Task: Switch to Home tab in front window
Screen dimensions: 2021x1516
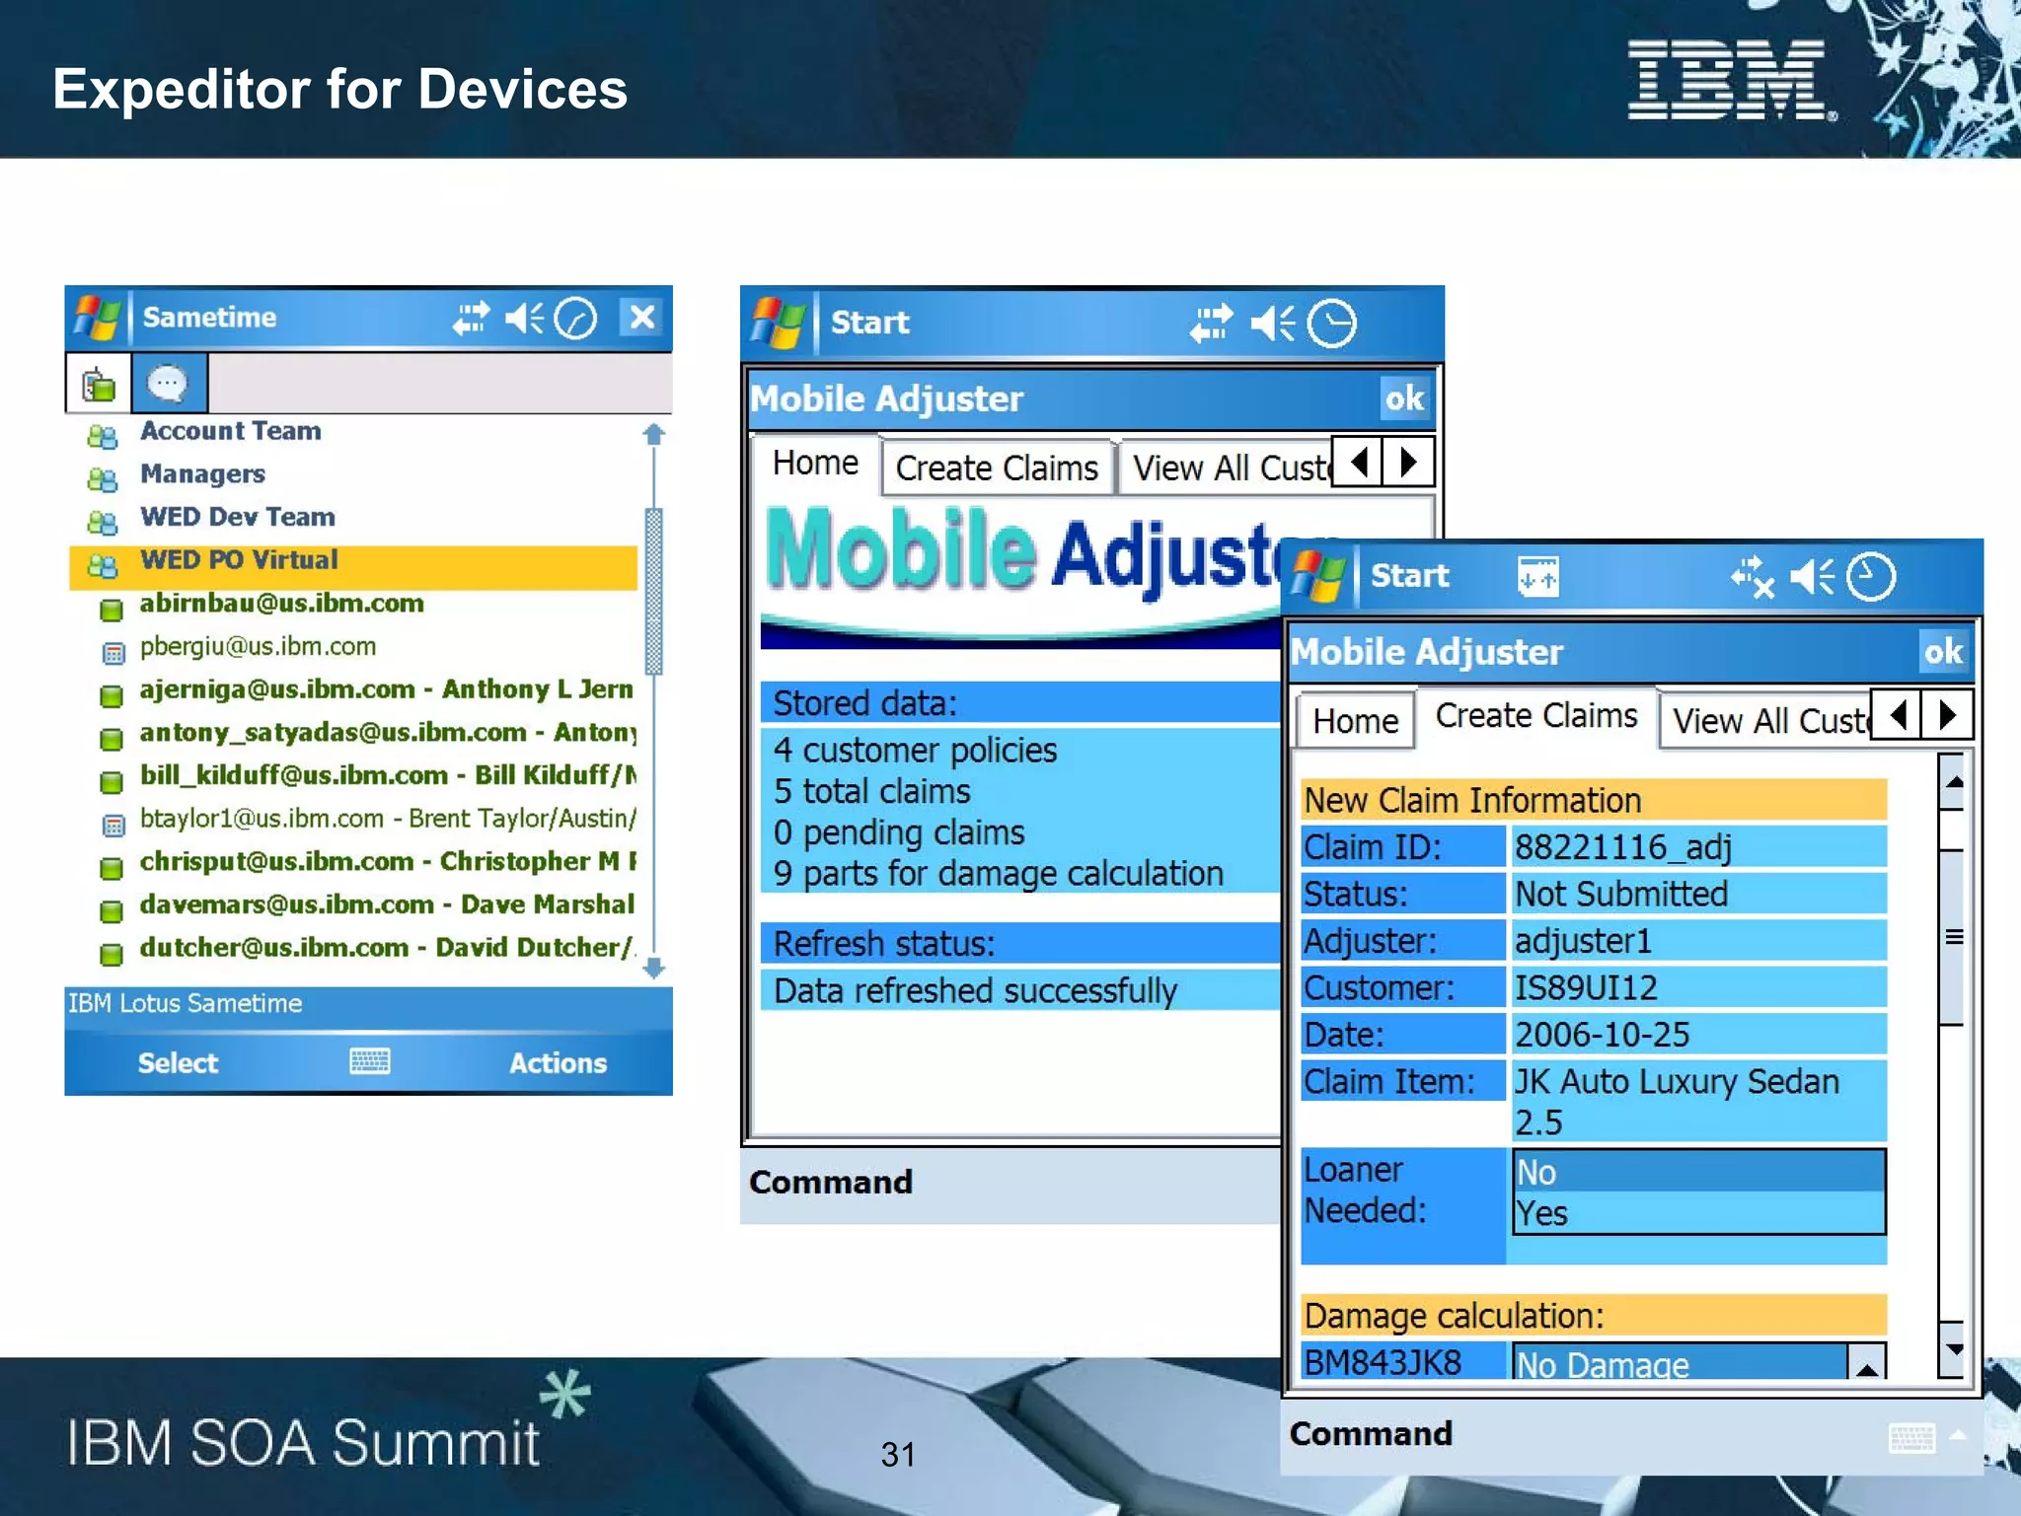Action: coord(1356,721)
